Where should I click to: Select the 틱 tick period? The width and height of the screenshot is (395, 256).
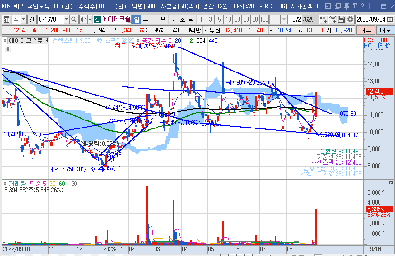[x=191, y=19]
